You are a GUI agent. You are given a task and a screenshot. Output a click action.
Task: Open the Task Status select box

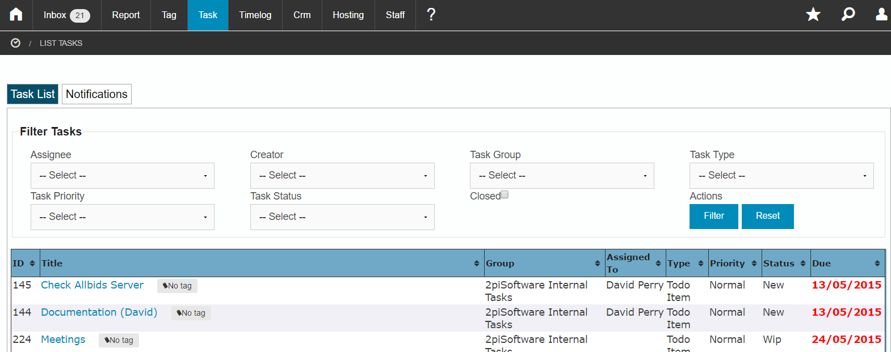click(x=342, y=217)
